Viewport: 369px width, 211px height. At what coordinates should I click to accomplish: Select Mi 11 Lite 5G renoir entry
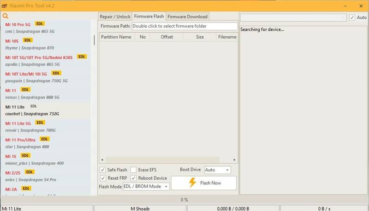click(x=46, y=126)
